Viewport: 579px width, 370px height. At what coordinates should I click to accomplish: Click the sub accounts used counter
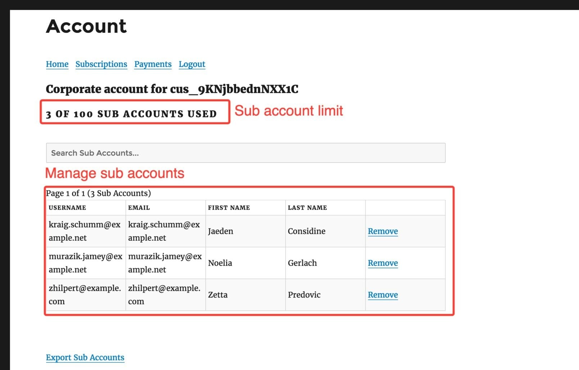(131, 114)
